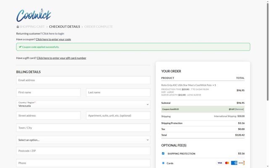Screen dimensions: 269x168
Task: Click the Subtotal $96.95 value
Action: (x=240, y=103)
